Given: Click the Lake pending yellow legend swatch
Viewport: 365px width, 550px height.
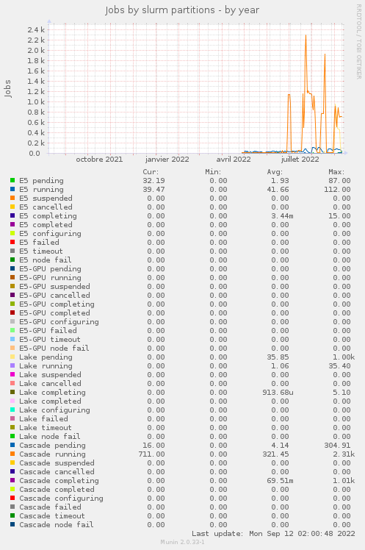Looking at the screenshot, I should coord(12,357).
